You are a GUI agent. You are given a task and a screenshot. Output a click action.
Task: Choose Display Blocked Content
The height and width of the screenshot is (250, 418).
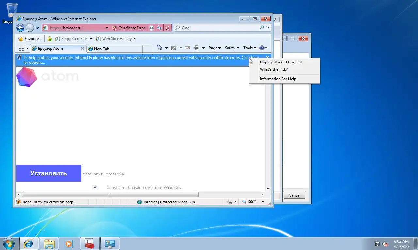[x=281, y=62]
